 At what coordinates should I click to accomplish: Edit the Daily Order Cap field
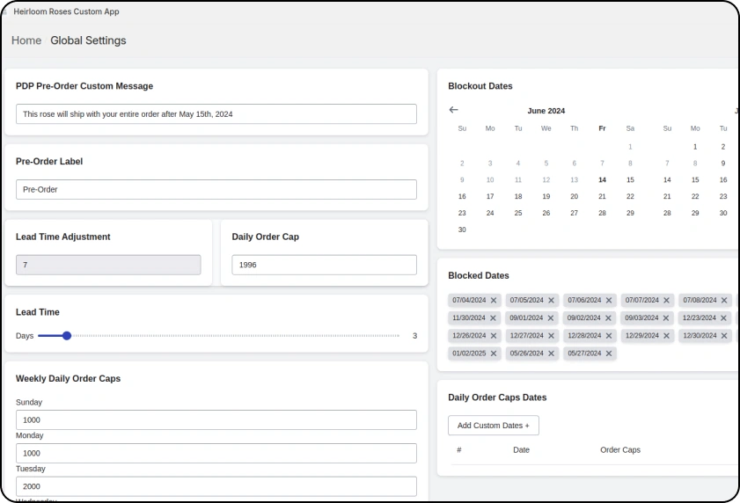[324, 266]
